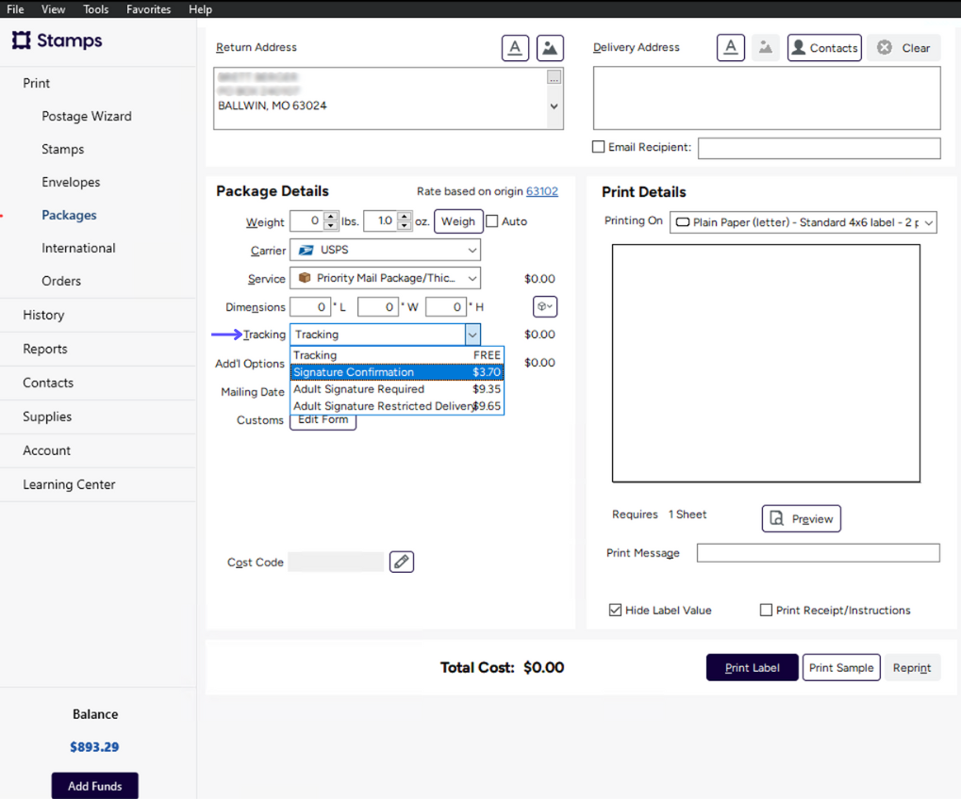Image resolution: width=961 pixels, height=799 pixels.
Task: Uncheck Hide Label Value
Action: (x=615, y=610)
